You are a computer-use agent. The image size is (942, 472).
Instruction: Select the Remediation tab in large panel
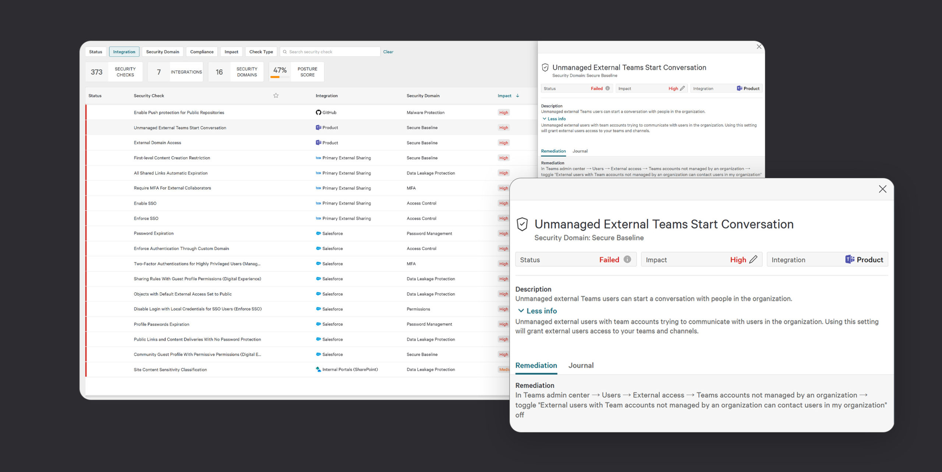536,366
